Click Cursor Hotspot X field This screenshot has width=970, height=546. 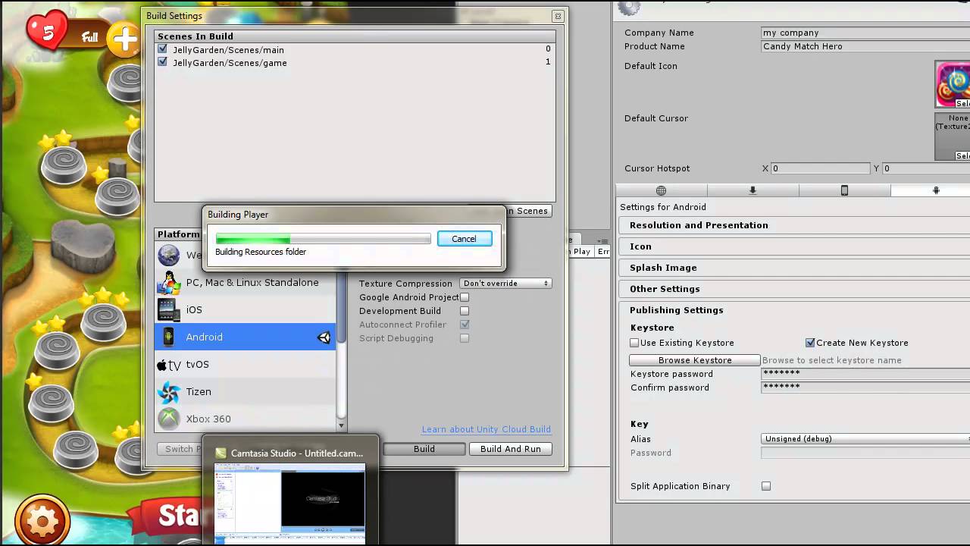pyautogui.click(x=820, y=168)
